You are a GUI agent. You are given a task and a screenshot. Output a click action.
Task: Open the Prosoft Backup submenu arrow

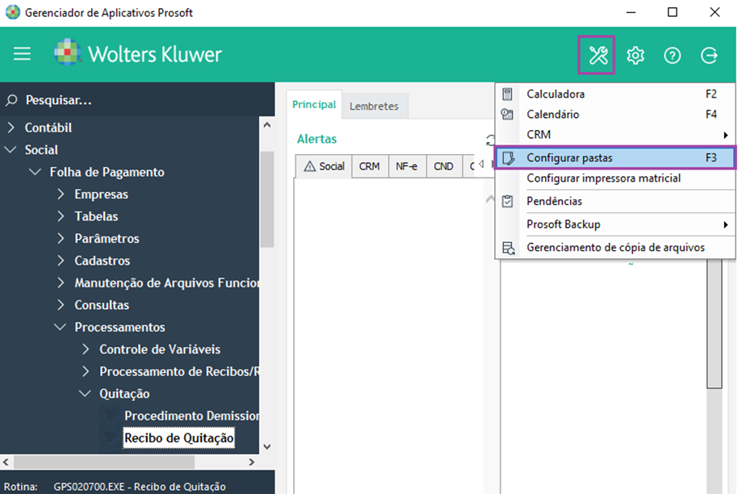pyautogui.click(x=726, y=225)
